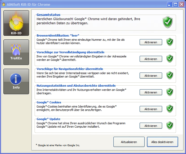Activate Nutzungsstatistiken und Absturzberichte übermitteln
The width and height of the screenshot is (186, 154).
point(151,92)
